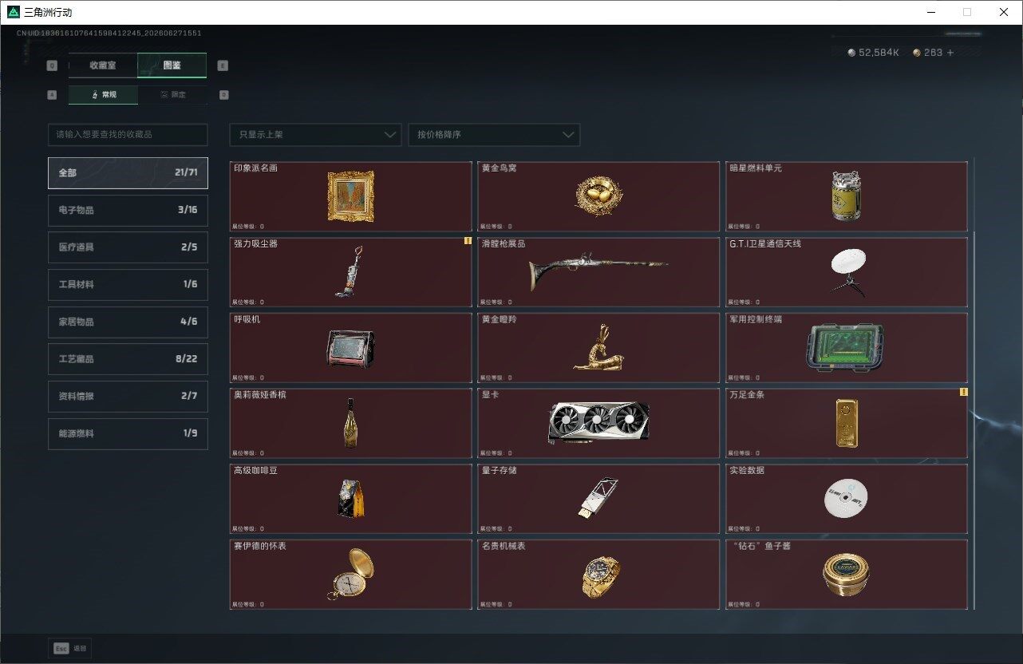This screenshot has width=1023, height=664.
Task: Select the 电子物品 3/16 category
Action: click(x=128, y=210)
